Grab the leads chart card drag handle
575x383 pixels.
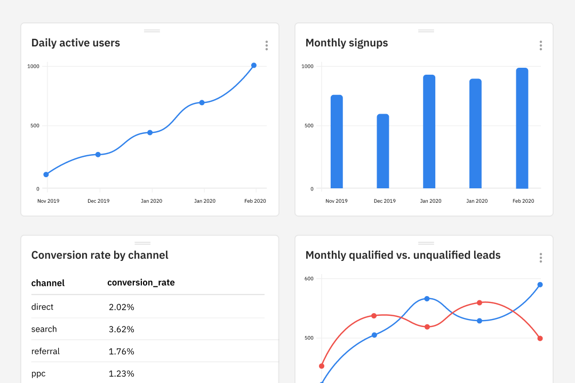[x=426, y=243]
